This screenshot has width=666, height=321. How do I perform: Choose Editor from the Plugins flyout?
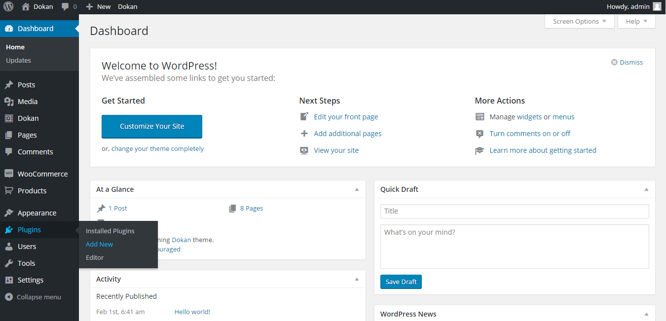tap(95, 257)
